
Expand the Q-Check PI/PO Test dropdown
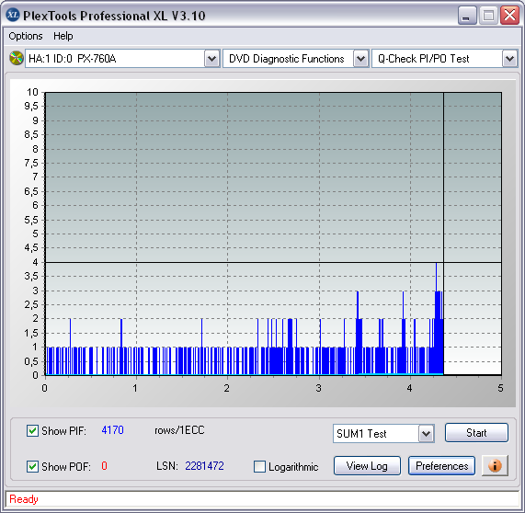[x=509, y=59]
